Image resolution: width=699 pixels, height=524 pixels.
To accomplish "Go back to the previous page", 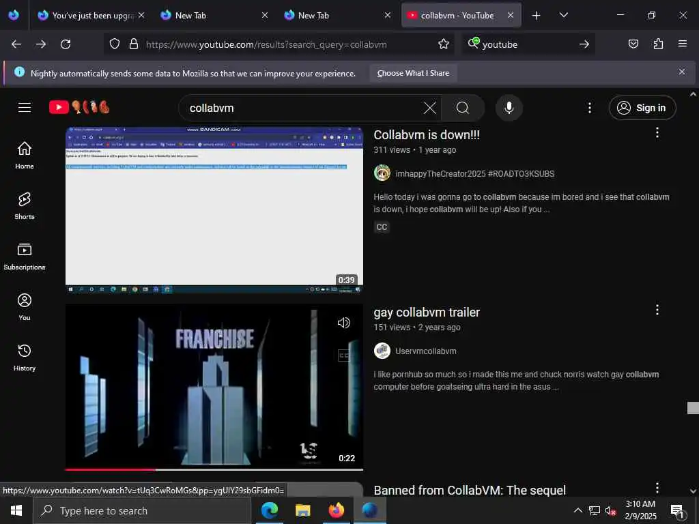I will tap(16, 44).
